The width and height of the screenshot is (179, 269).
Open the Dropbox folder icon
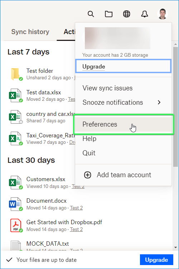(x=108, y=14)
